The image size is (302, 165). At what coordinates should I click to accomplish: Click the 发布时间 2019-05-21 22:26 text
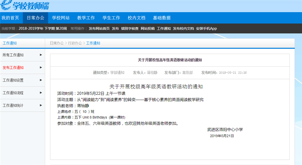[x=224, y=72]
